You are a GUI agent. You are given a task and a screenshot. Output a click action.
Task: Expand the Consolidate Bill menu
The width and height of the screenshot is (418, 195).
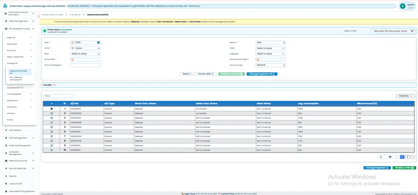19,94
